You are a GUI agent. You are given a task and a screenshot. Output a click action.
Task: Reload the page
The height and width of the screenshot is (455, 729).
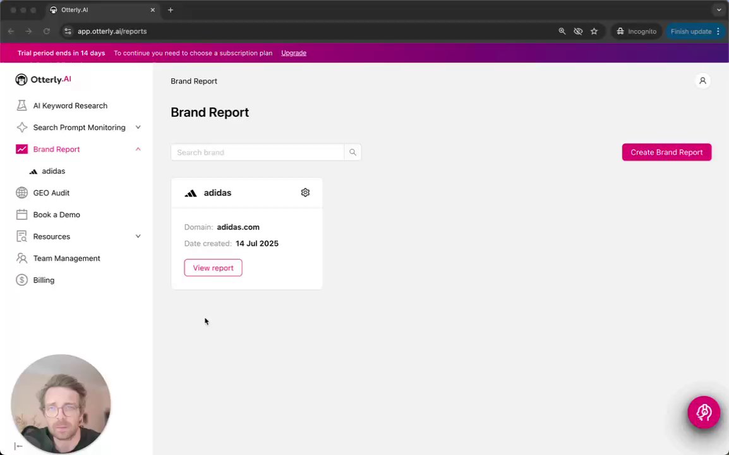[47, 31]
